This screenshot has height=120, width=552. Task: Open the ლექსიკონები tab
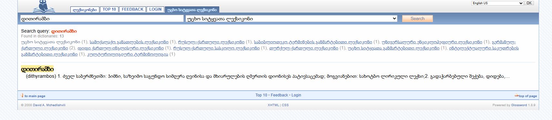click(85, 10)
